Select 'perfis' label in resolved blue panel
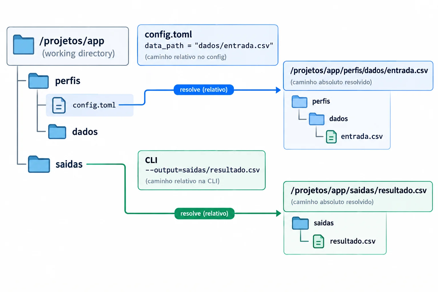Image resolution: width=438 pixels, height=292 pixels. [x=321, y=101]
